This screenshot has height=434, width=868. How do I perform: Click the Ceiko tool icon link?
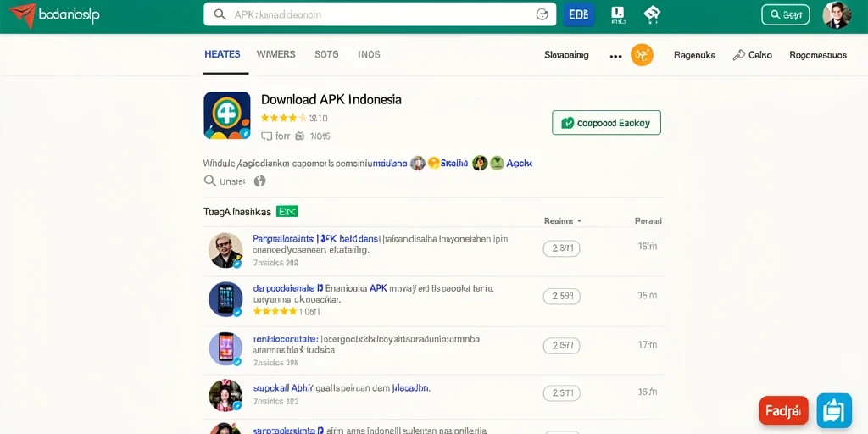pyautogui.click(x=752, y=55)
